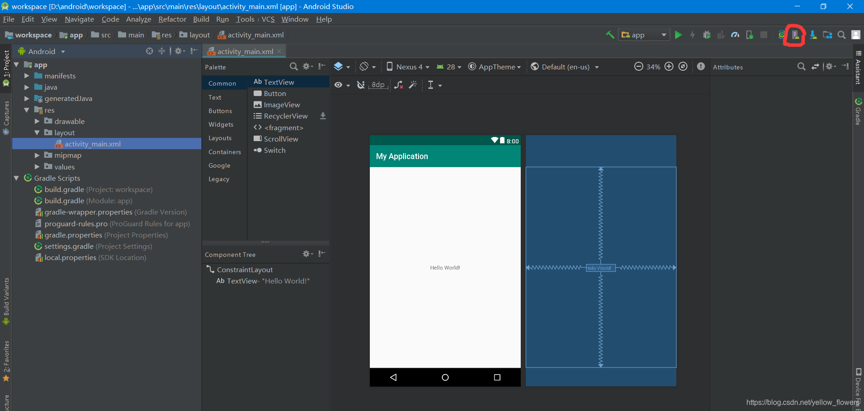Image resolution: width=864 pixels, height=411 pixels.
Task: Select the activity_main.xml editor tab
Action: (x=245, y=51)
